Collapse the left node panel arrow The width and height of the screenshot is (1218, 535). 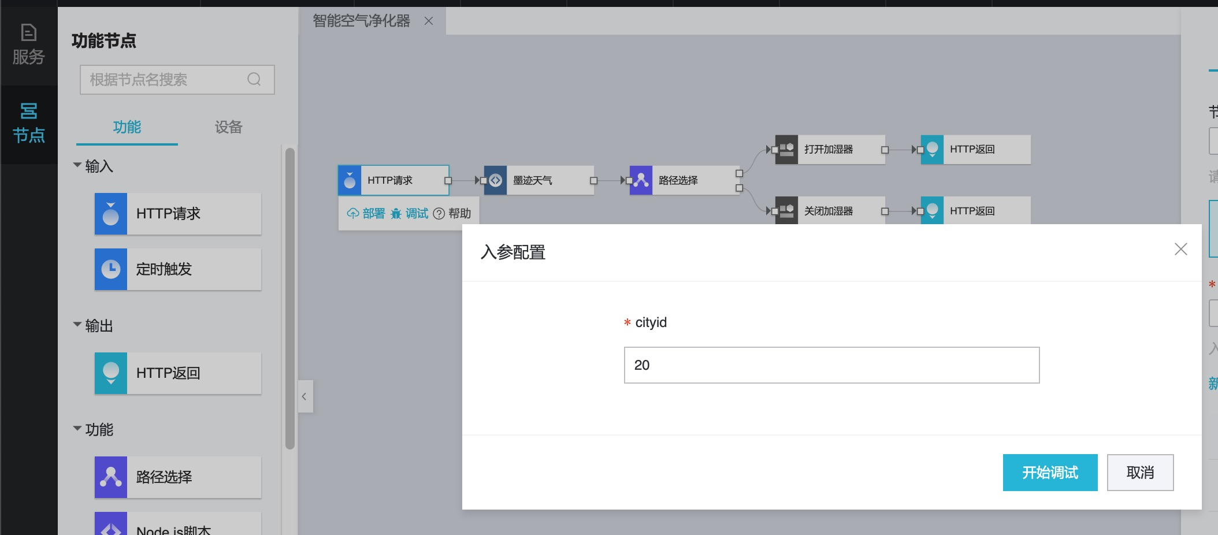tap(304, 396)
